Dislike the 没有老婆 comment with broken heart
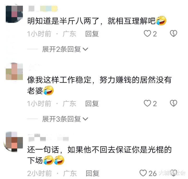 [173, 103]
